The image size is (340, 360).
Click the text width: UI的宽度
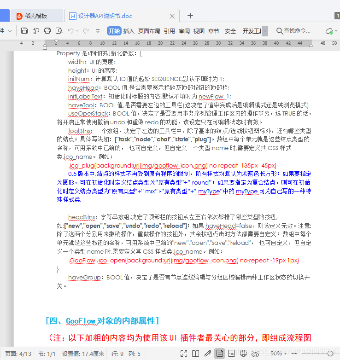(91, 62)
